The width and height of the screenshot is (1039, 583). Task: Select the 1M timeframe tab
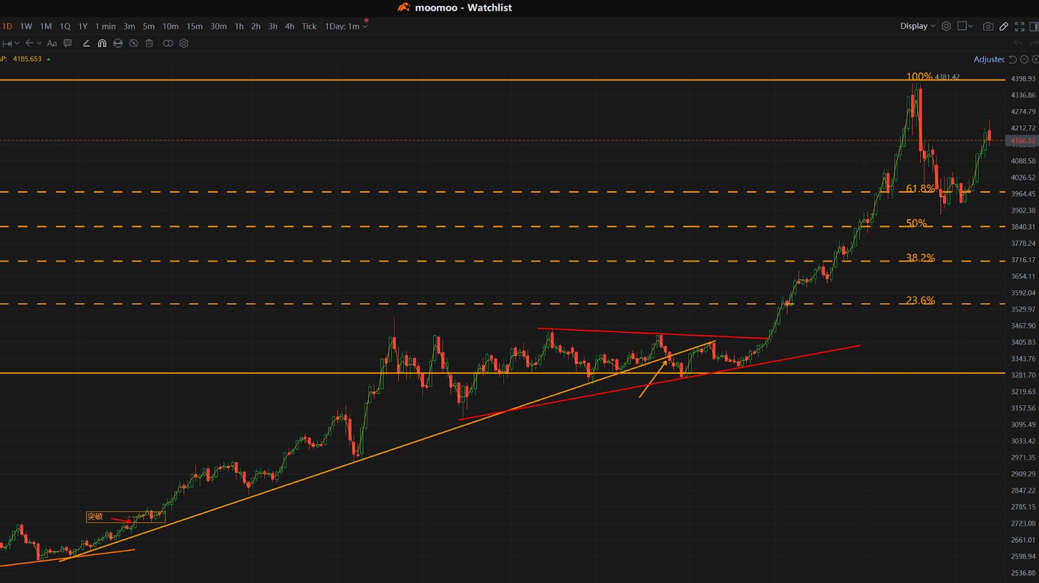click(x=45, y=27)
